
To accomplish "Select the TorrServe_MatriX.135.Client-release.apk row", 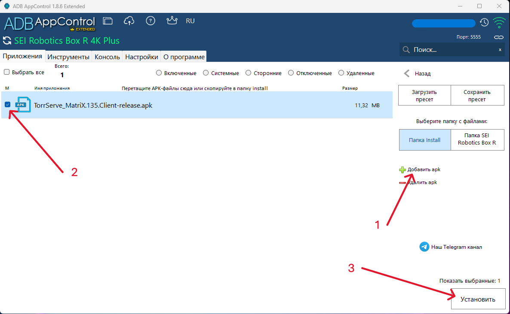I will click(x=197, y=105).
